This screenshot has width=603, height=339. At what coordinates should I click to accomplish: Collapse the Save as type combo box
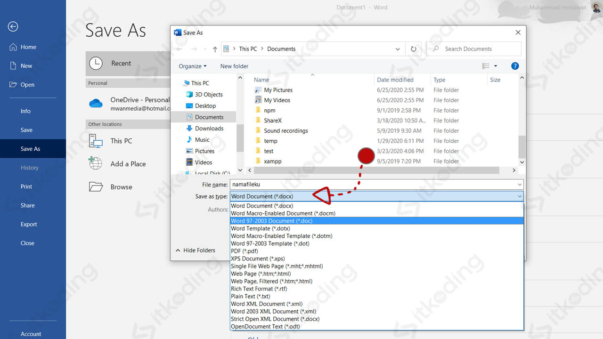(x=377, y=196)
